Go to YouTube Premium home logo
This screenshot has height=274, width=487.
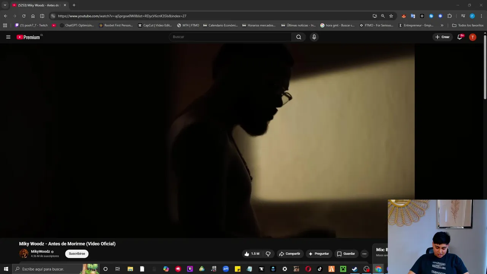(x=29, y=37)
